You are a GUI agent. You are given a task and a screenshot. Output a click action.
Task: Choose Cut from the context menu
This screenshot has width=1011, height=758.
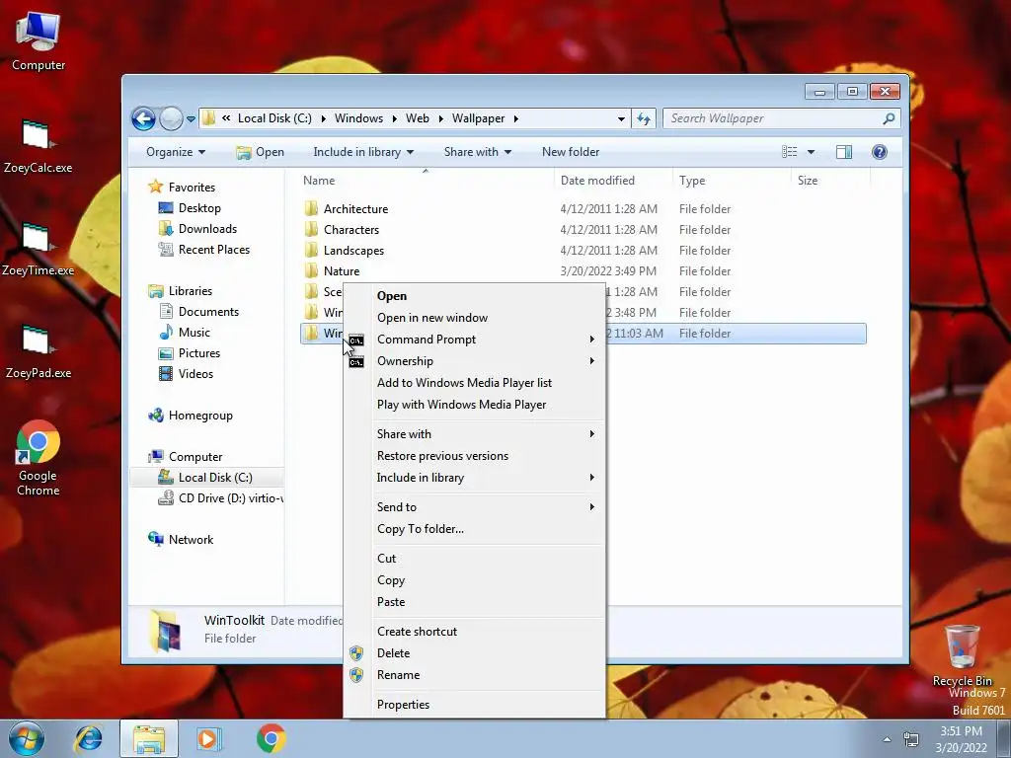[x=475, y=559]
